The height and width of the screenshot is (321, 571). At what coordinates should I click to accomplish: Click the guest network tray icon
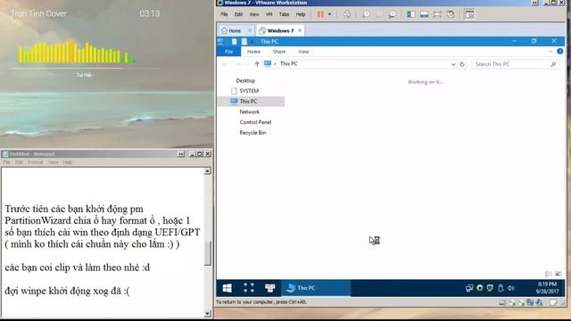[x=469, y=288]
